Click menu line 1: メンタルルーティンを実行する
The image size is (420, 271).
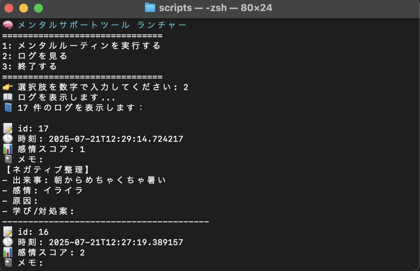81,46
